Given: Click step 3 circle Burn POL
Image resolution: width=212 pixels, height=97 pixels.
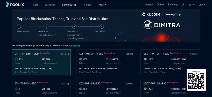Looking at the screenshot, I should click(74, 27).
